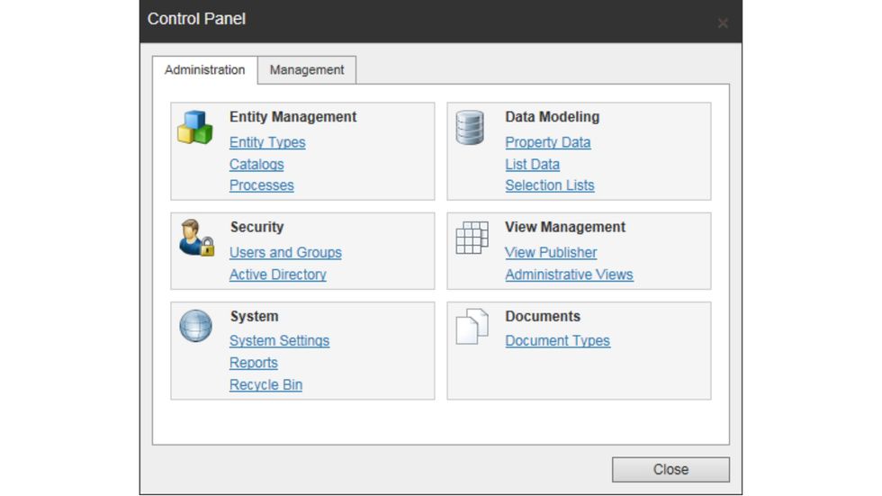The height and width of the screenshot is (496, 882).
Task: Click the Security user with padlock icon
Action: pyautogui.click(x=195, y=238)
